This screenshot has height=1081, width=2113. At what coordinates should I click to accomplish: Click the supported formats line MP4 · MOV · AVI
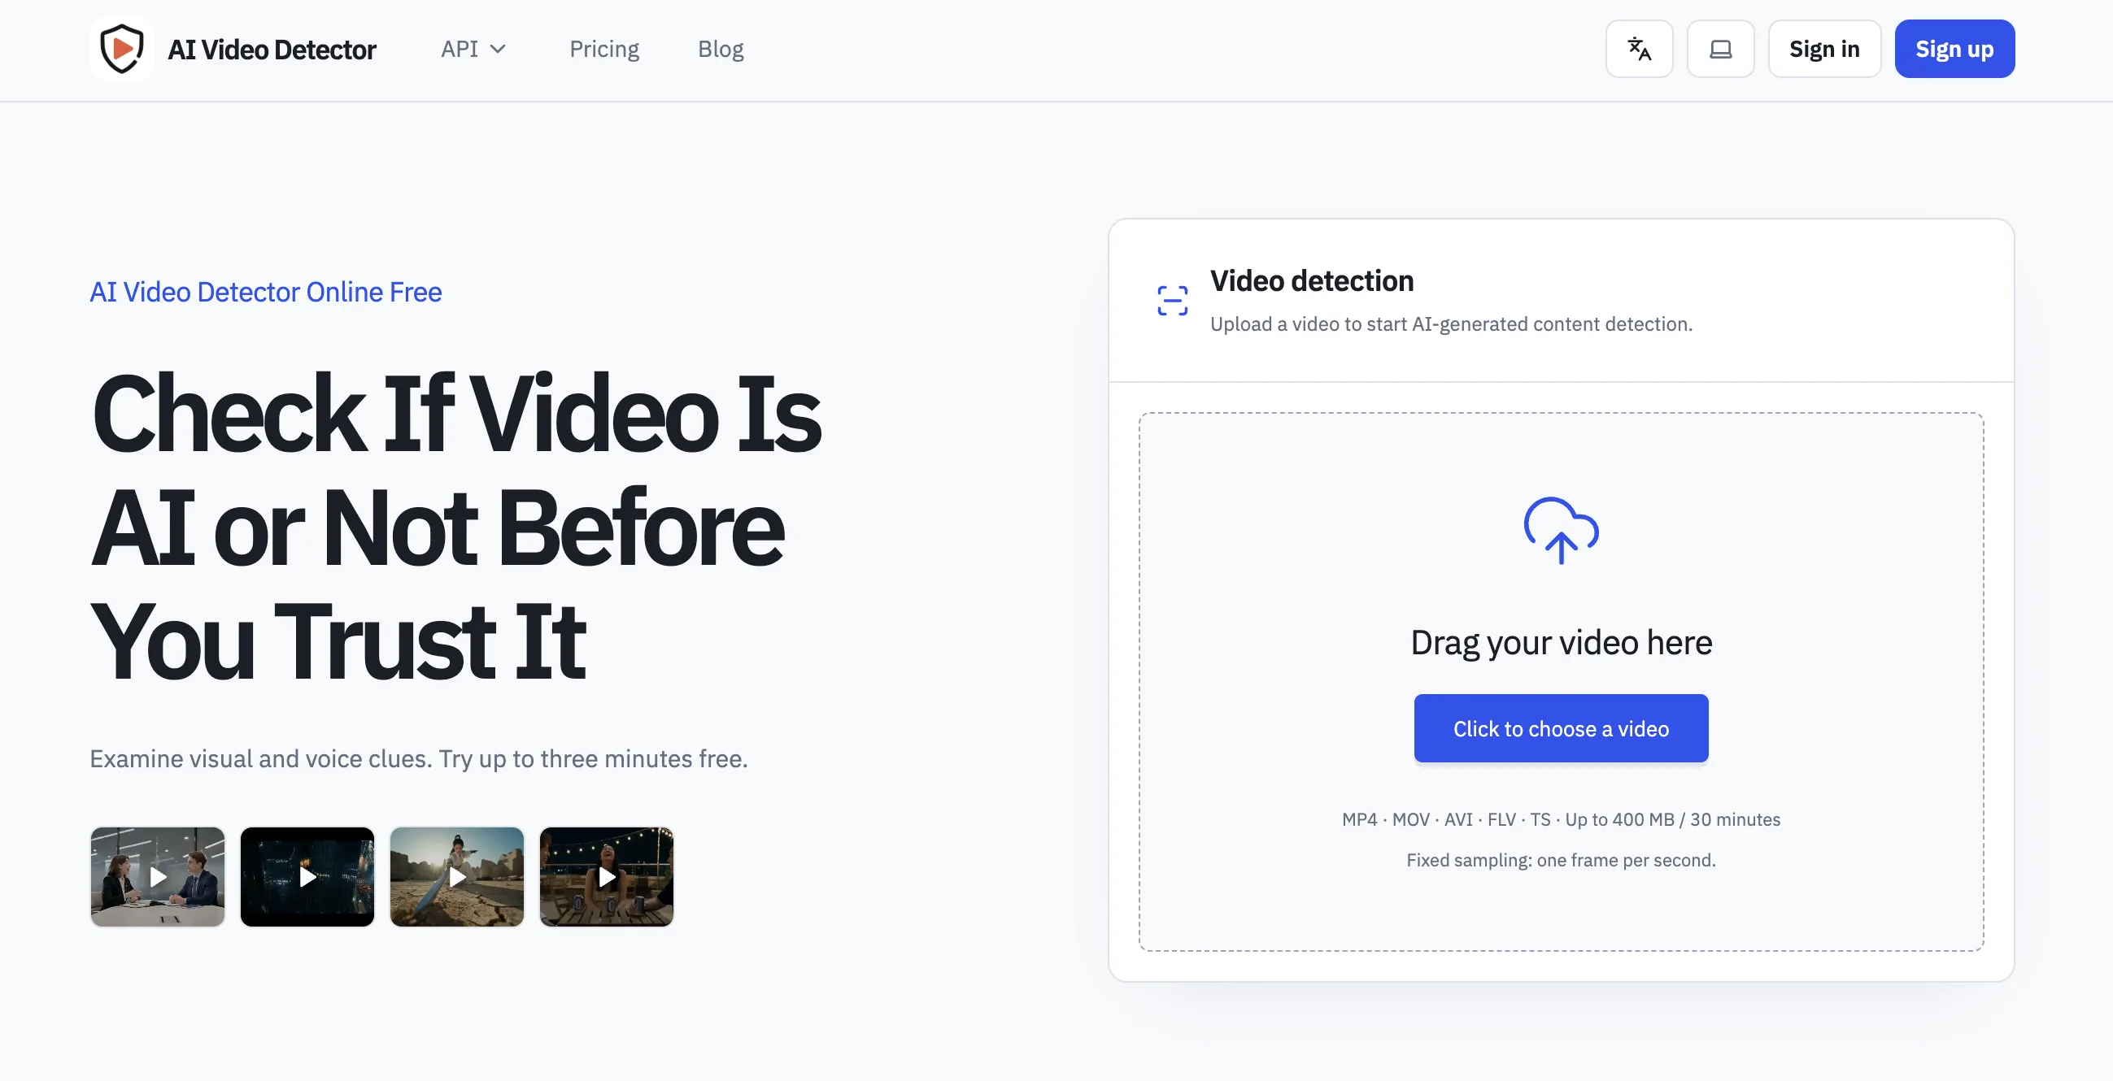coord(1561,819)
